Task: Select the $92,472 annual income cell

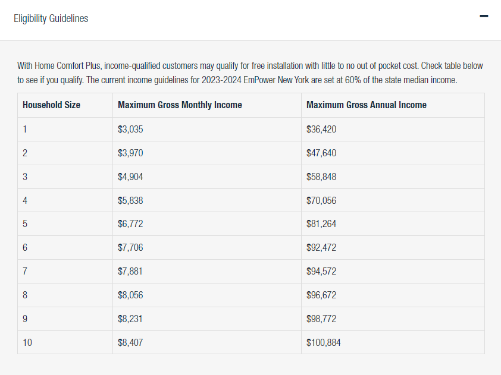Action: point(321,248)
